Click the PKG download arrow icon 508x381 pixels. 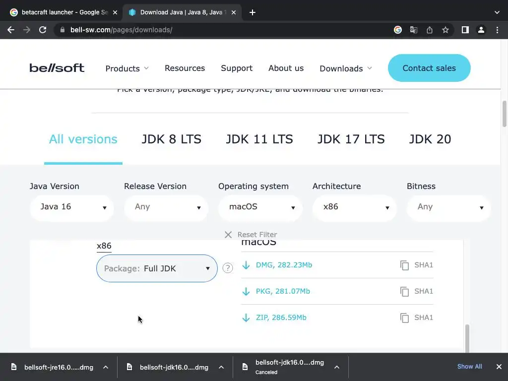(246, 291)
